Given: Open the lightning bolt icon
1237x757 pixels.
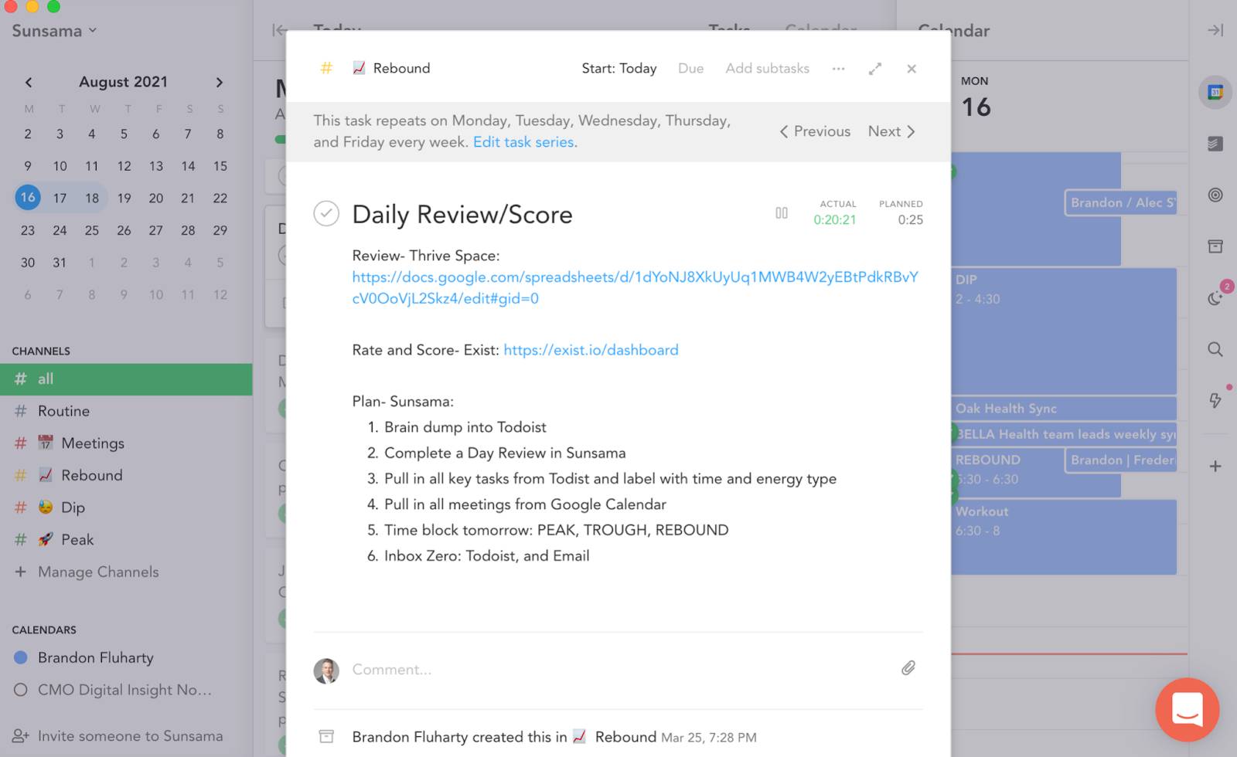Looking at the screenshot, I should point(1215,400).
